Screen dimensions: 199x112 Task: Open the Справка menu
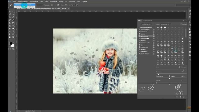84,1
